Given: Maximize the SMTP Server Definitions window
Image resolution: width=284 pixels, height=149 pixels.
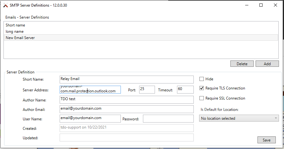Looking at the screenshot, I should tap(261, 5).
